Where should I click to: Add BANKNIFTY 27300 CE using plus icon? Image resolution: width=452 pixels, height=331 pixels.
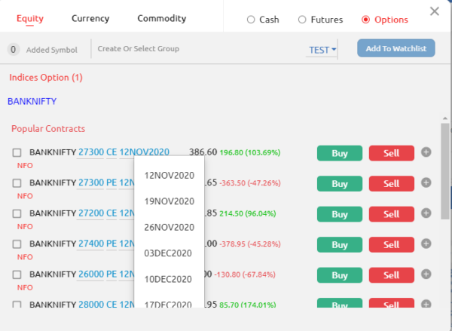(426, 152)
